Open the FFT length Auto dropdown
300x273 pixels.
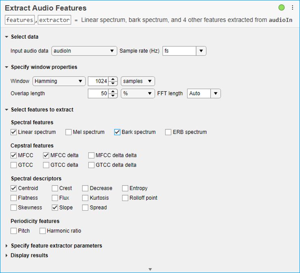tap(204, 94)
